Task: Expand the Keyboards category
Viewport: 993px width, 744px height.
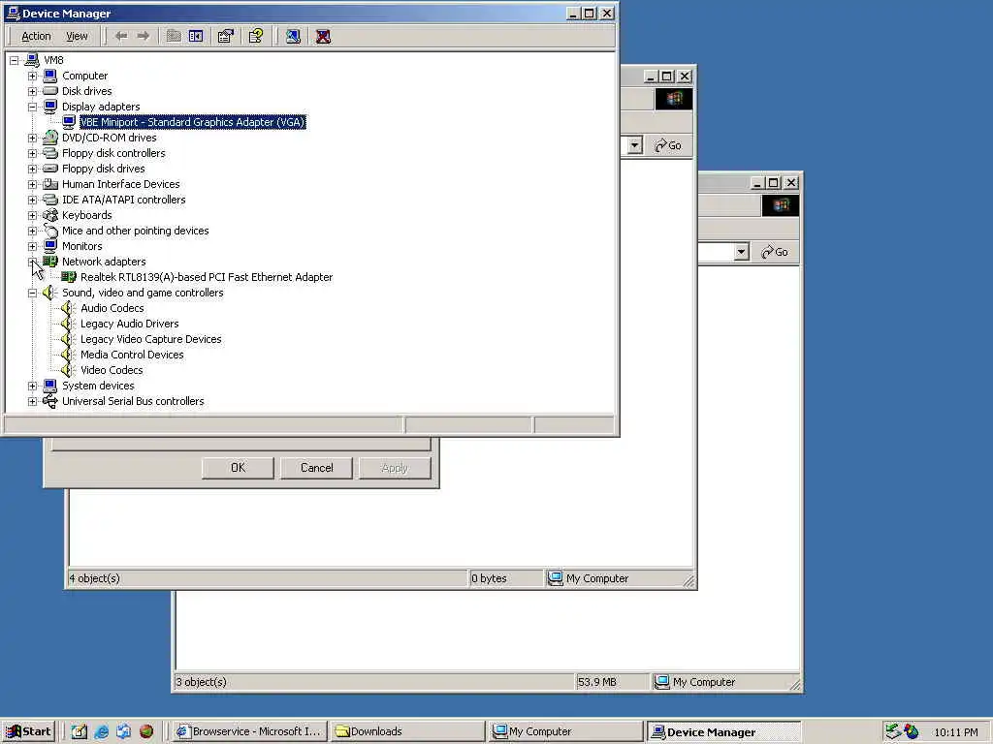Action: (x=32, y=215)
